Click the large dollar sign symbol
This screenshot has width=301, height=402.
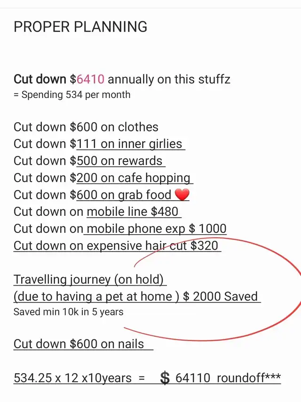[165, 378]
